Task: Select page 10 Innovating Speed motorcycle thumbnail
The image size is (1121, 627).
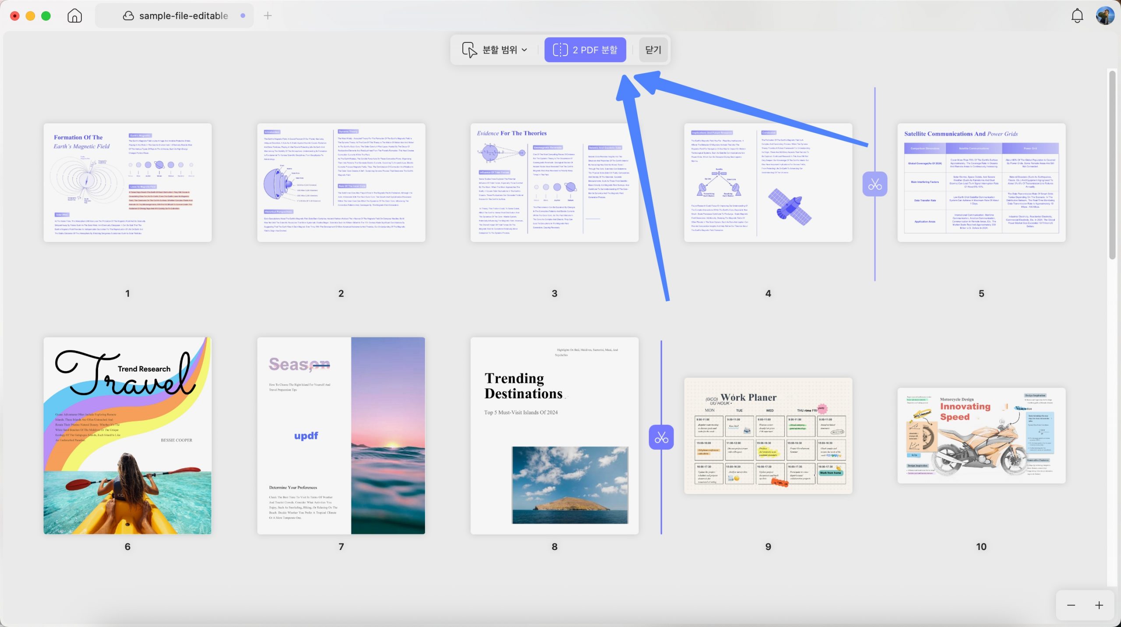Action: click(981, 435)
